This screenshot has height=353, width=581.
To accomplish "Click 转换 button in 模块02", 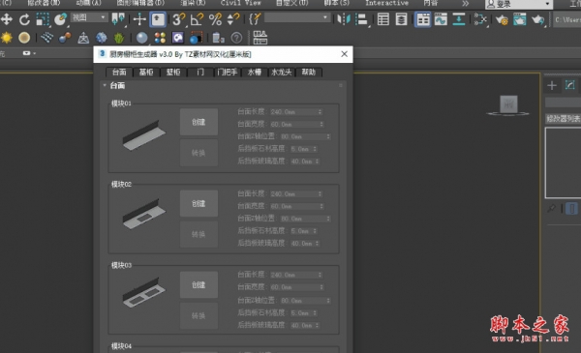I will [x=199, y=234].
